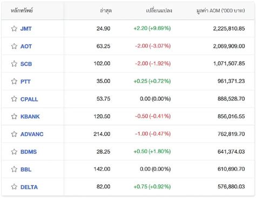Sort by the เปลี่ยนแปลง column header
Viewport: 256px width, 198px height.
pos(159,10)
